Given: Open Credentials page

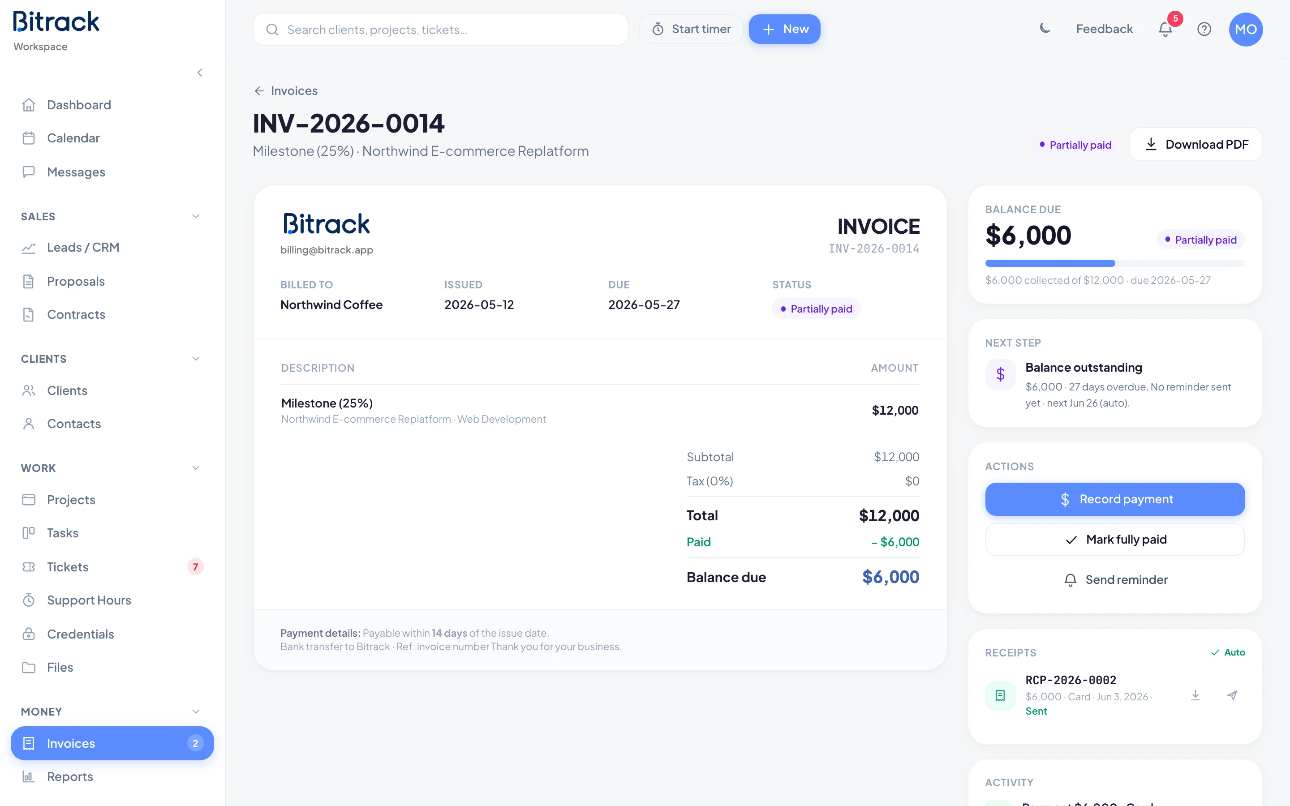Looking at the screenshot, I should pos(112,634).
